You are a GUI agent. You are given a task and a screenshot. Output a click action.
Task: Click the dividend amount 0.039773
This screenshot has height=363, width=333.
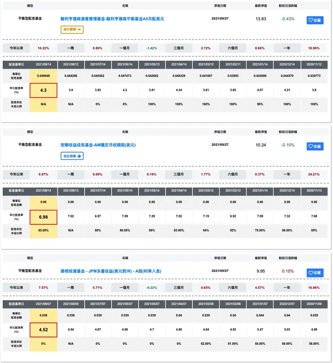314,76
